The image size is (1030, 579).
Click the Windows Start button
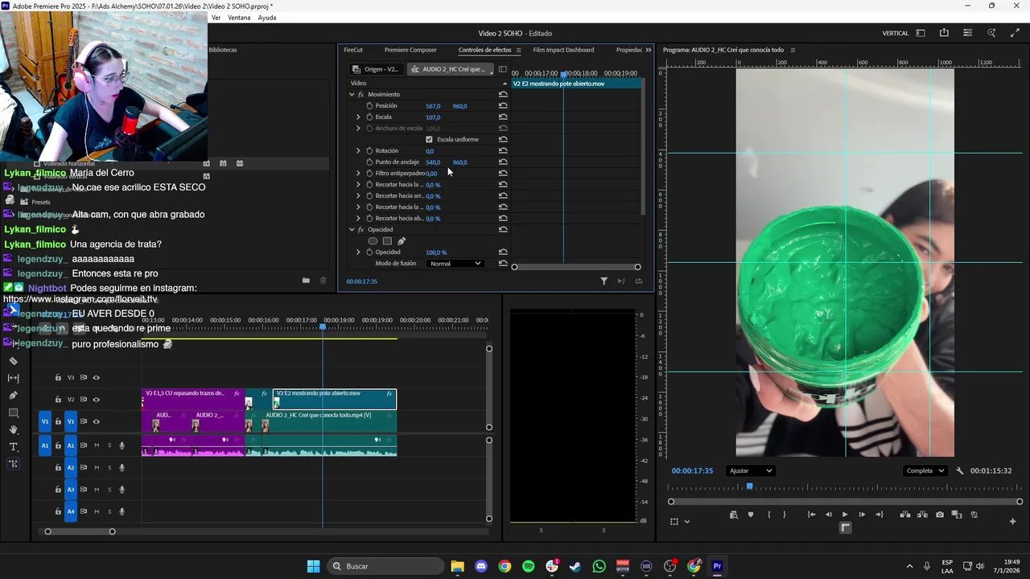[x=313, y=567]
